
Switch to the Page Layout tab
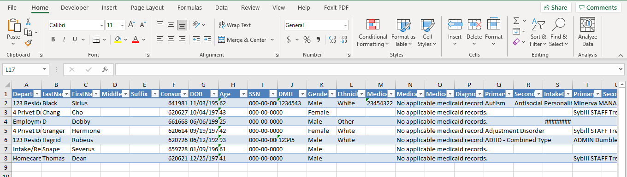pyautogui.click(x=147, y=8)
